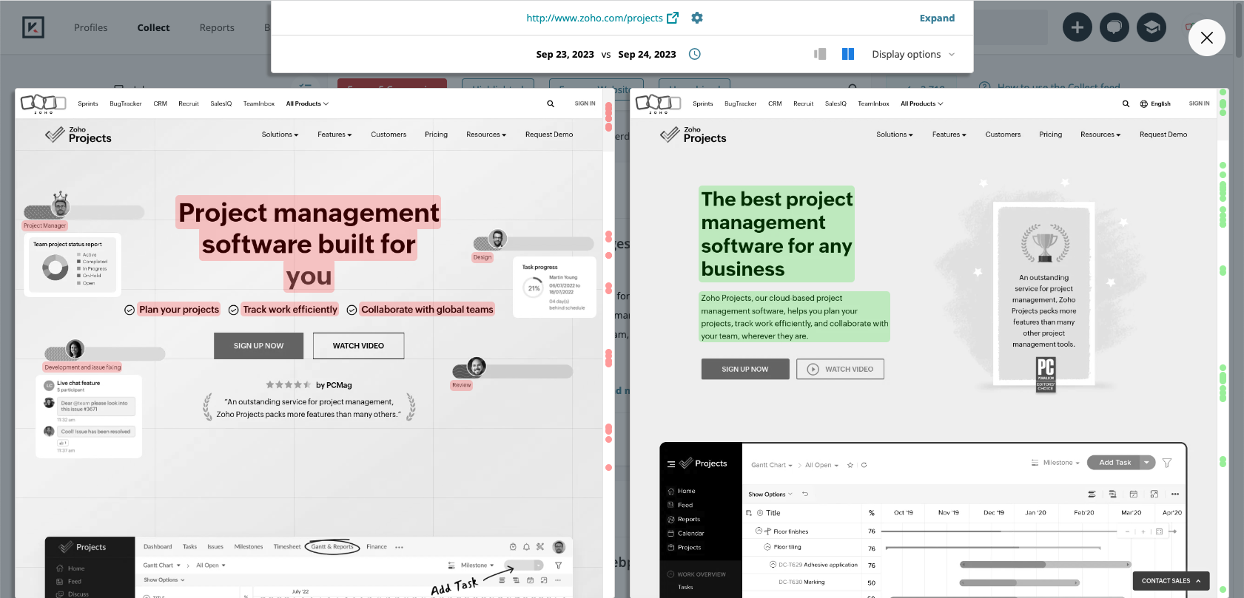Click the clock icon beside the dates
Viewport: 1244px width, 598px height.
coord(694,54)
